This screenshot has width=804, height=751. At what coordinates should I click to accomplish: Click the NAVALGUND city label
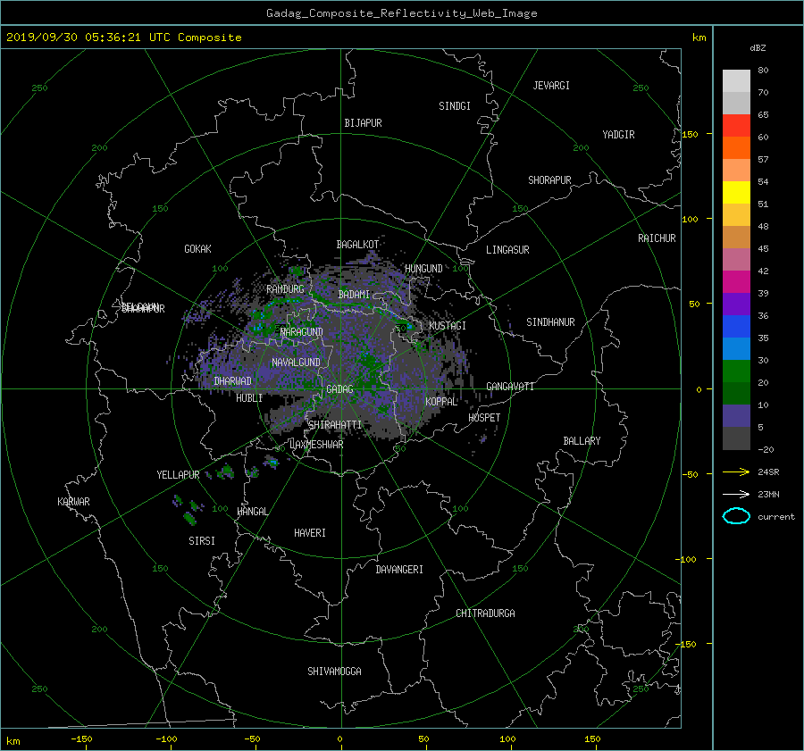296,363
